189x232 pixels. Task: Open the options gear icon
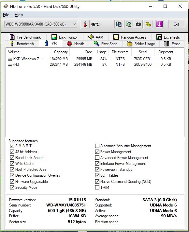point(148,24)
